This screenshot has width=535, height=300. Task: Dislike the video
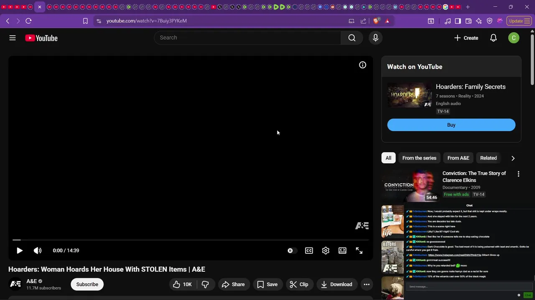point(205,285)
